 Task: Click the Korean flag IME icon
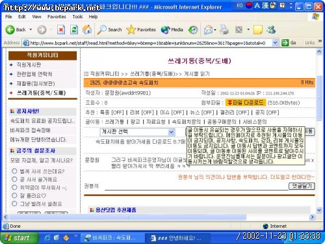tap(249, 5)
